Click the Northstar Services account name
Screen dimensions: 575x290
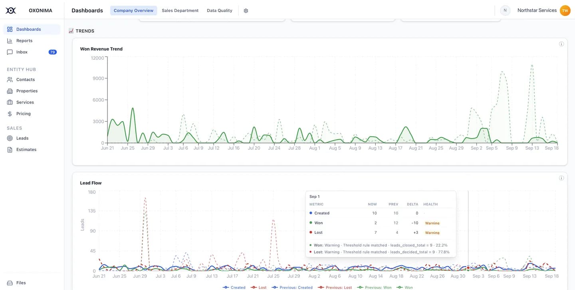[537, 10]
